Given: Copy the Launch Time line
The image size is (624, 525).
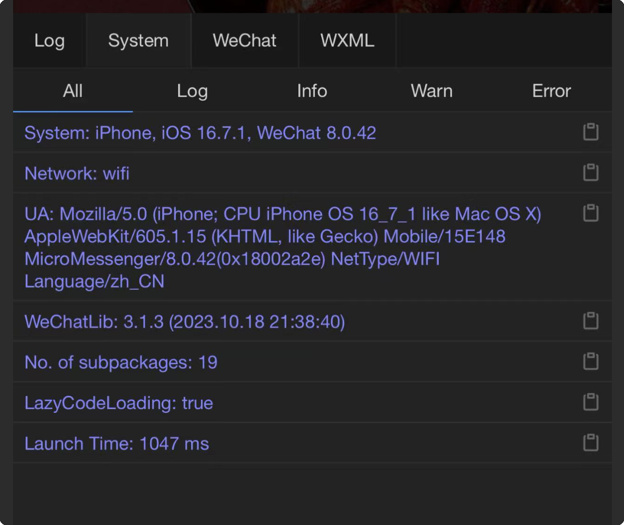Looking at the screenshot, I should coord(591,443).
